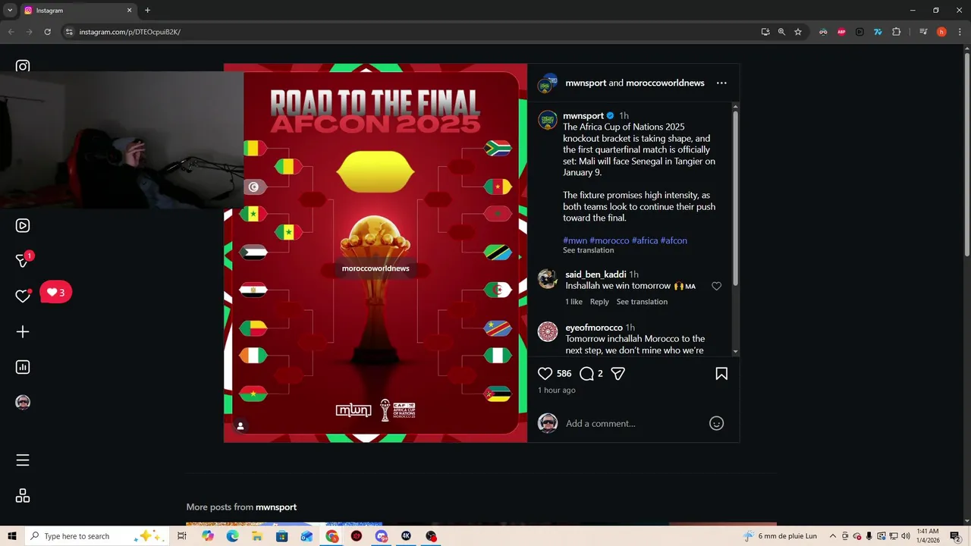This screenshot has width=971, height=546.
Task: Open the ABP adblock extension
Action: (x=841, y=32)
